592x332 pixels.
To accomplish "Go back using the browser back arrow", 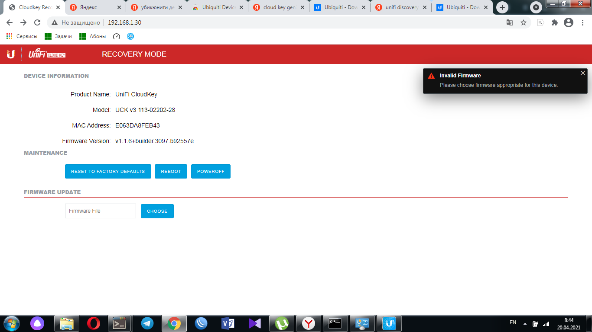I will 10,22.
